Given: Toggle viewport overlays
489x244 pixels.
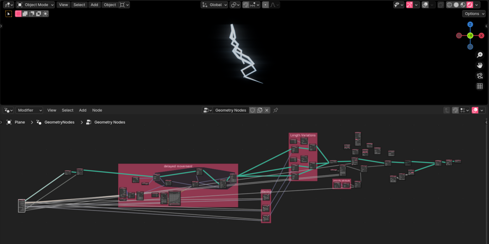Looking at the screenshot, I should coord(425,5).
